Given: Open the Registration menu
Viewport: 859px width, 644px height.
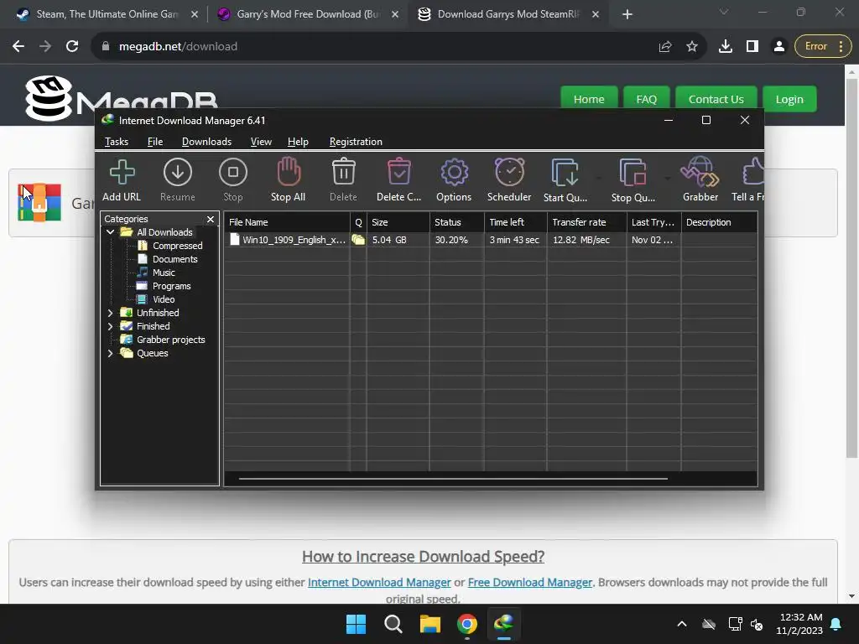Looking at the screenshot, I should pos(356,142).
